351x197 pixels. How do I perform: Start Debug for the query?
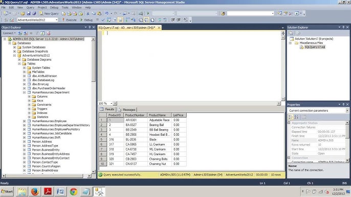86,20
